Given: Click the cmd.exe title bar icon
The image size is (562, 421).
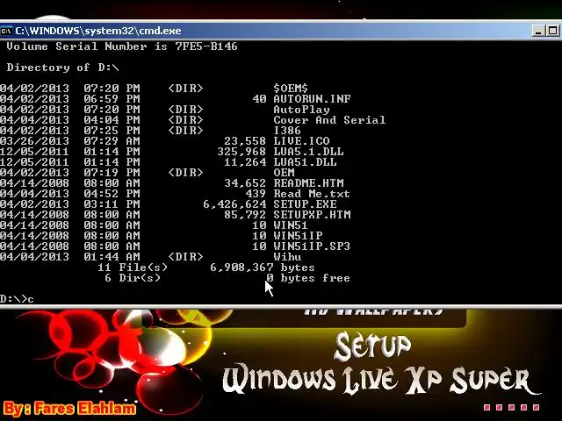Looking at the screenshot, I should [x=6, y=31].
